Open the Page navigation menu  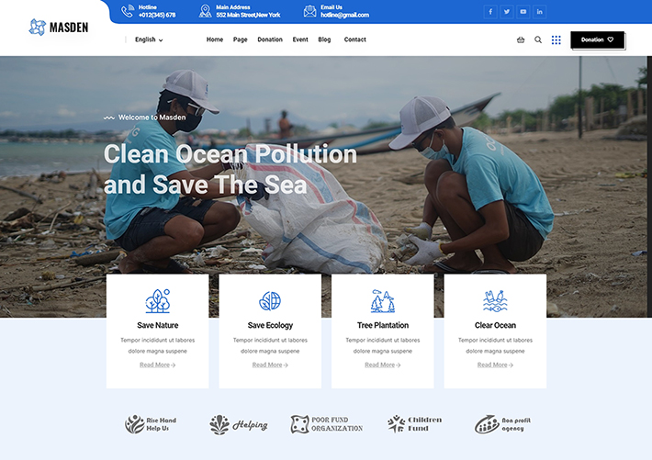[241, 39]
